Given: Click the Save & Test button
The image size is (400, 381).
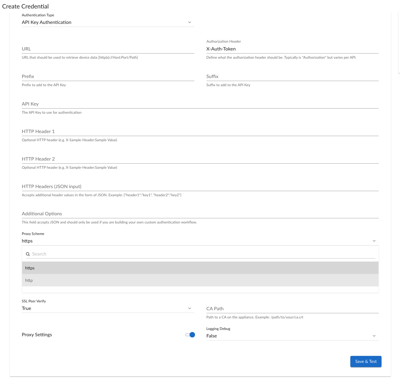Looking at the screenshot, I should [x=365, y=362].
